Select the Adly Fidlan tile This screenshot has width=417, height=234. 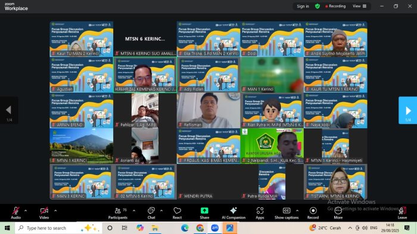208,75
